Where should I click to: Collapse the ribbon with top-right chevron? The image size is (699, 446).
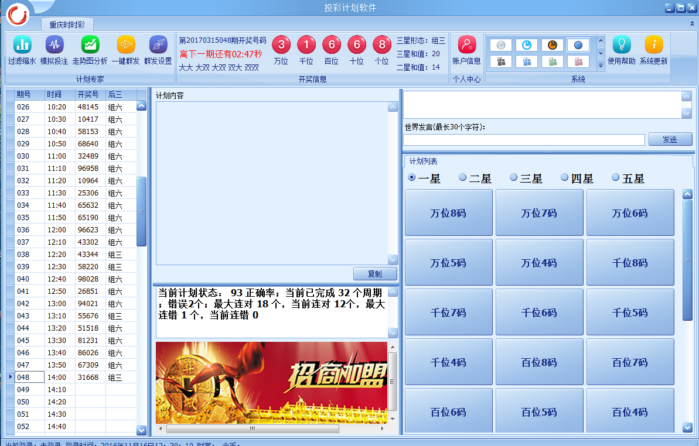[693, 23]
